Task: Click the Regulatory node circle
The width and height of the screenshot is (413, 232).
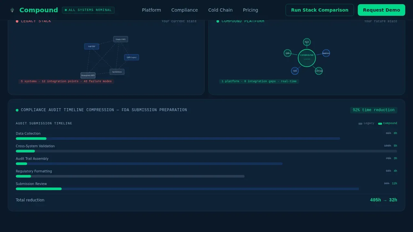Action: (326, 53)
